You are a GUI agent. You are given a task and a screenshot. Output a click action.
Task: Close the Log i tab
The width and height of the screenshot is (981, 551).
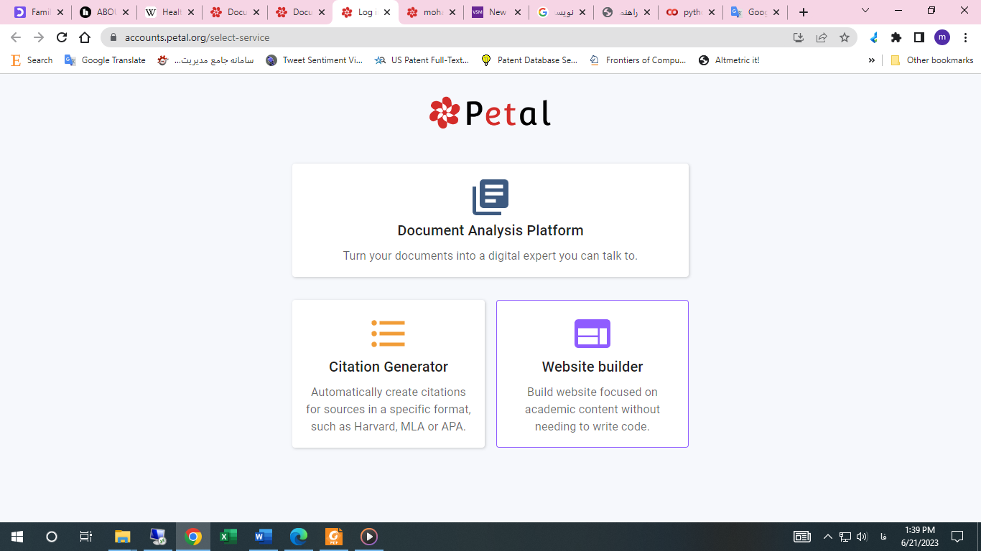click(x=386, y=12)
